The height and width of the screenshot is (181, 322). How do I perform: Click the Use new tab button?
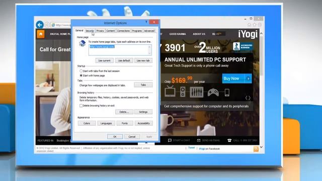pyautogui.click(x=143, y=60)
